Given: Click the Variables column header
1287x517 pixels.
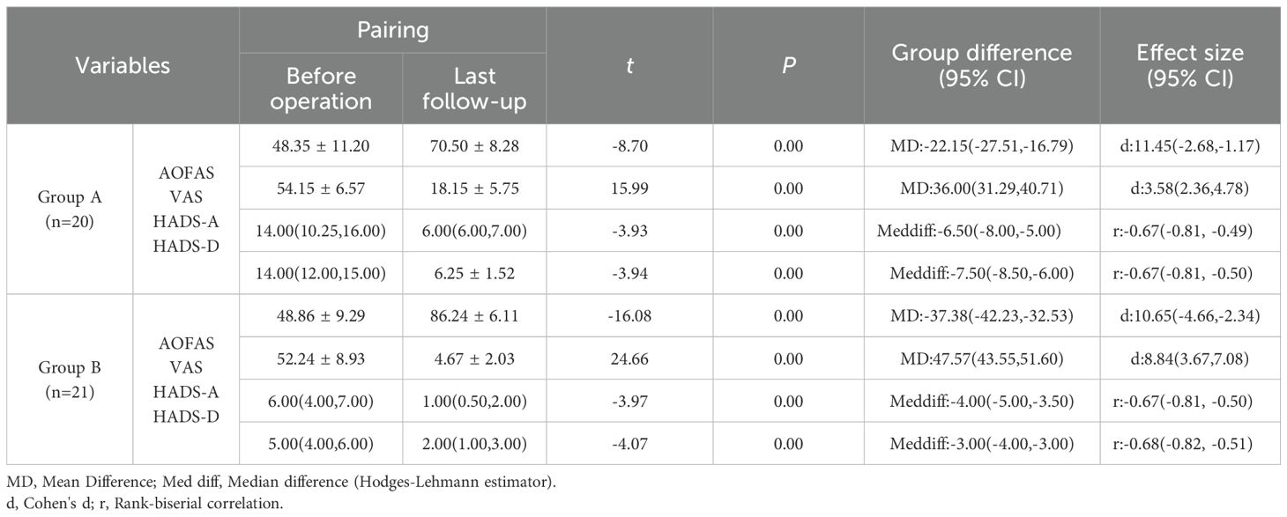Looking at the screenshot, I should pos(123,65).
